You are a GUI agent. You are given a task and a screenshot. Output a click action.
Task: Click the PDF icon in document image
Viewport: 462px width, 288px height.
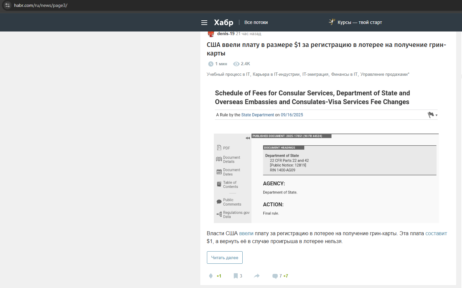219,148
